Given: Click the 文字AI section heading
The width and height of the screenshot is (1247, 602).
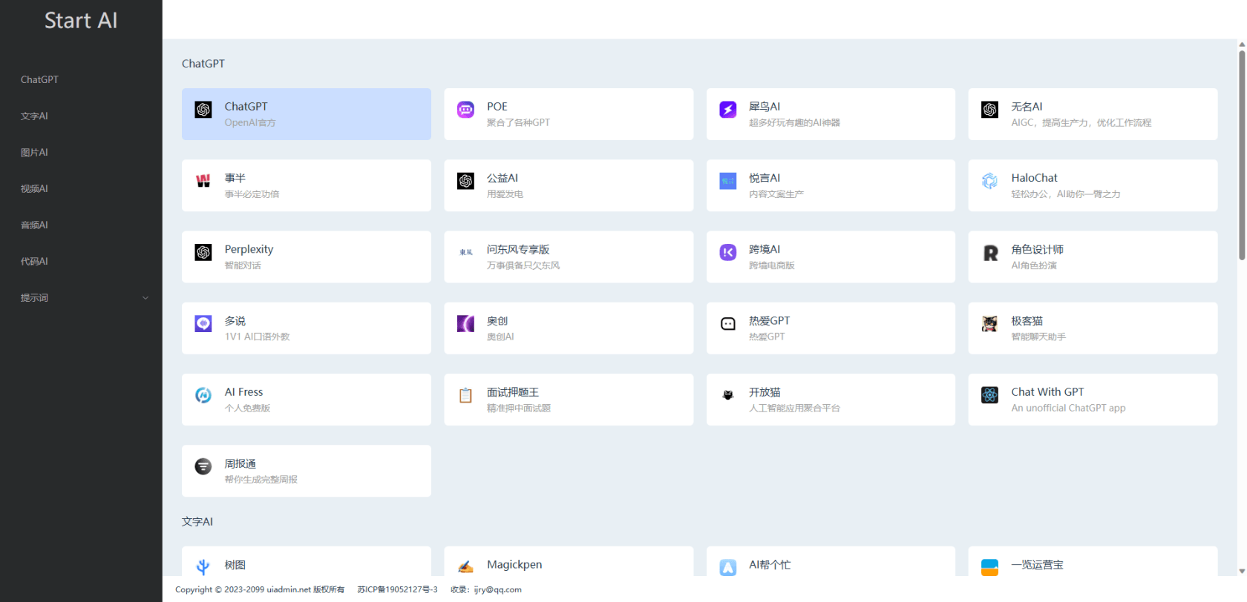Looking at the screenshot, I should click(x=197, y=522).
